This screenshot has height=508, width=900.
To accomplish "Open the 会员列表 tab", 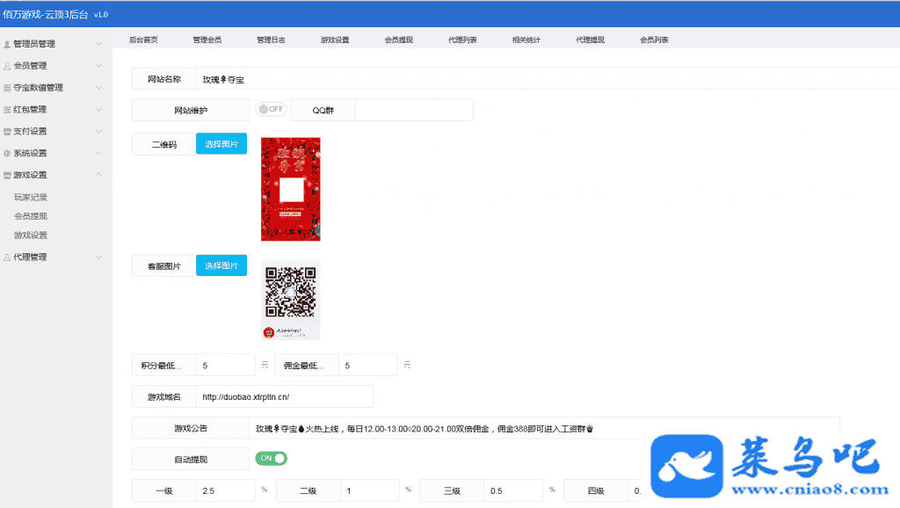I will [x=654, y=40].
